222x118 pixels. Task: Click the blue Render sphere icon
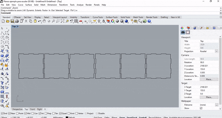pyautogui.click(x=127, y=21)
